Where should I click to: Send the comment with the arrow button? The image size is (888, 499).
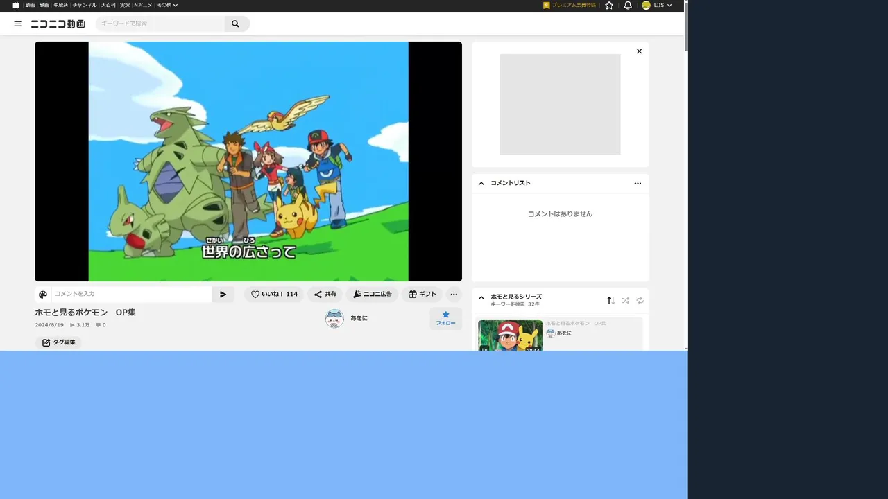(223, 295)
